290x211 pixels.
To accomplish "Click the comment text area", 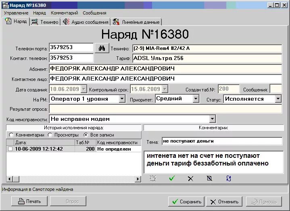I will (214, 162).
